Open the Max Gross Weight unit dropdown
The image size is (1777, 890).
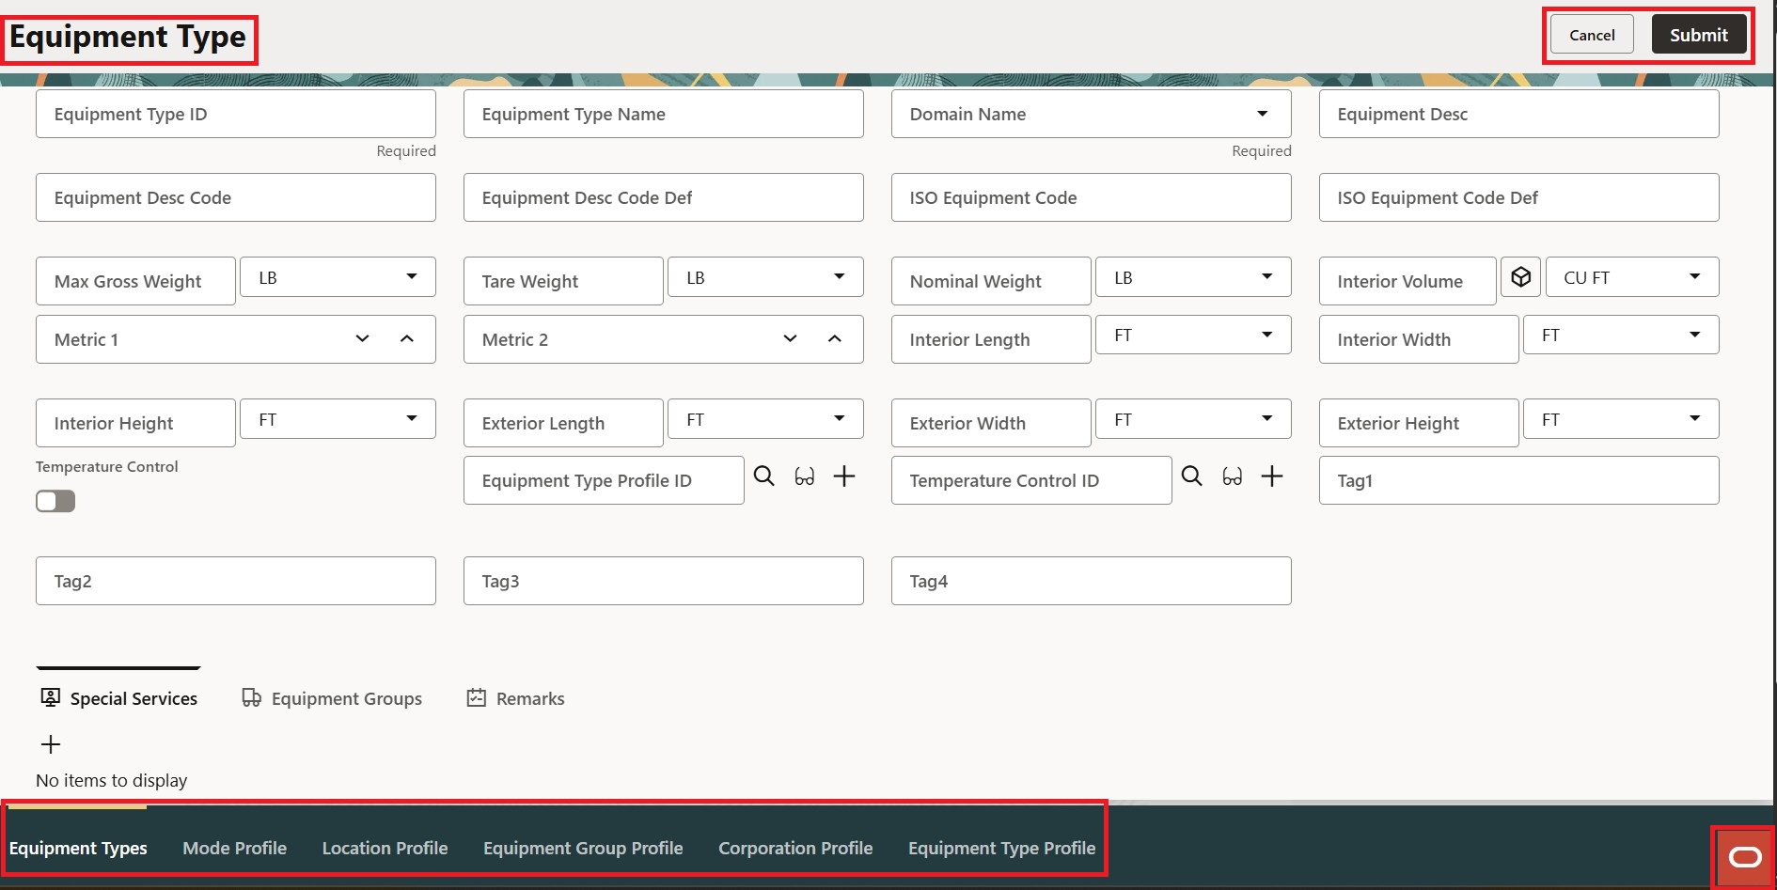411,276
